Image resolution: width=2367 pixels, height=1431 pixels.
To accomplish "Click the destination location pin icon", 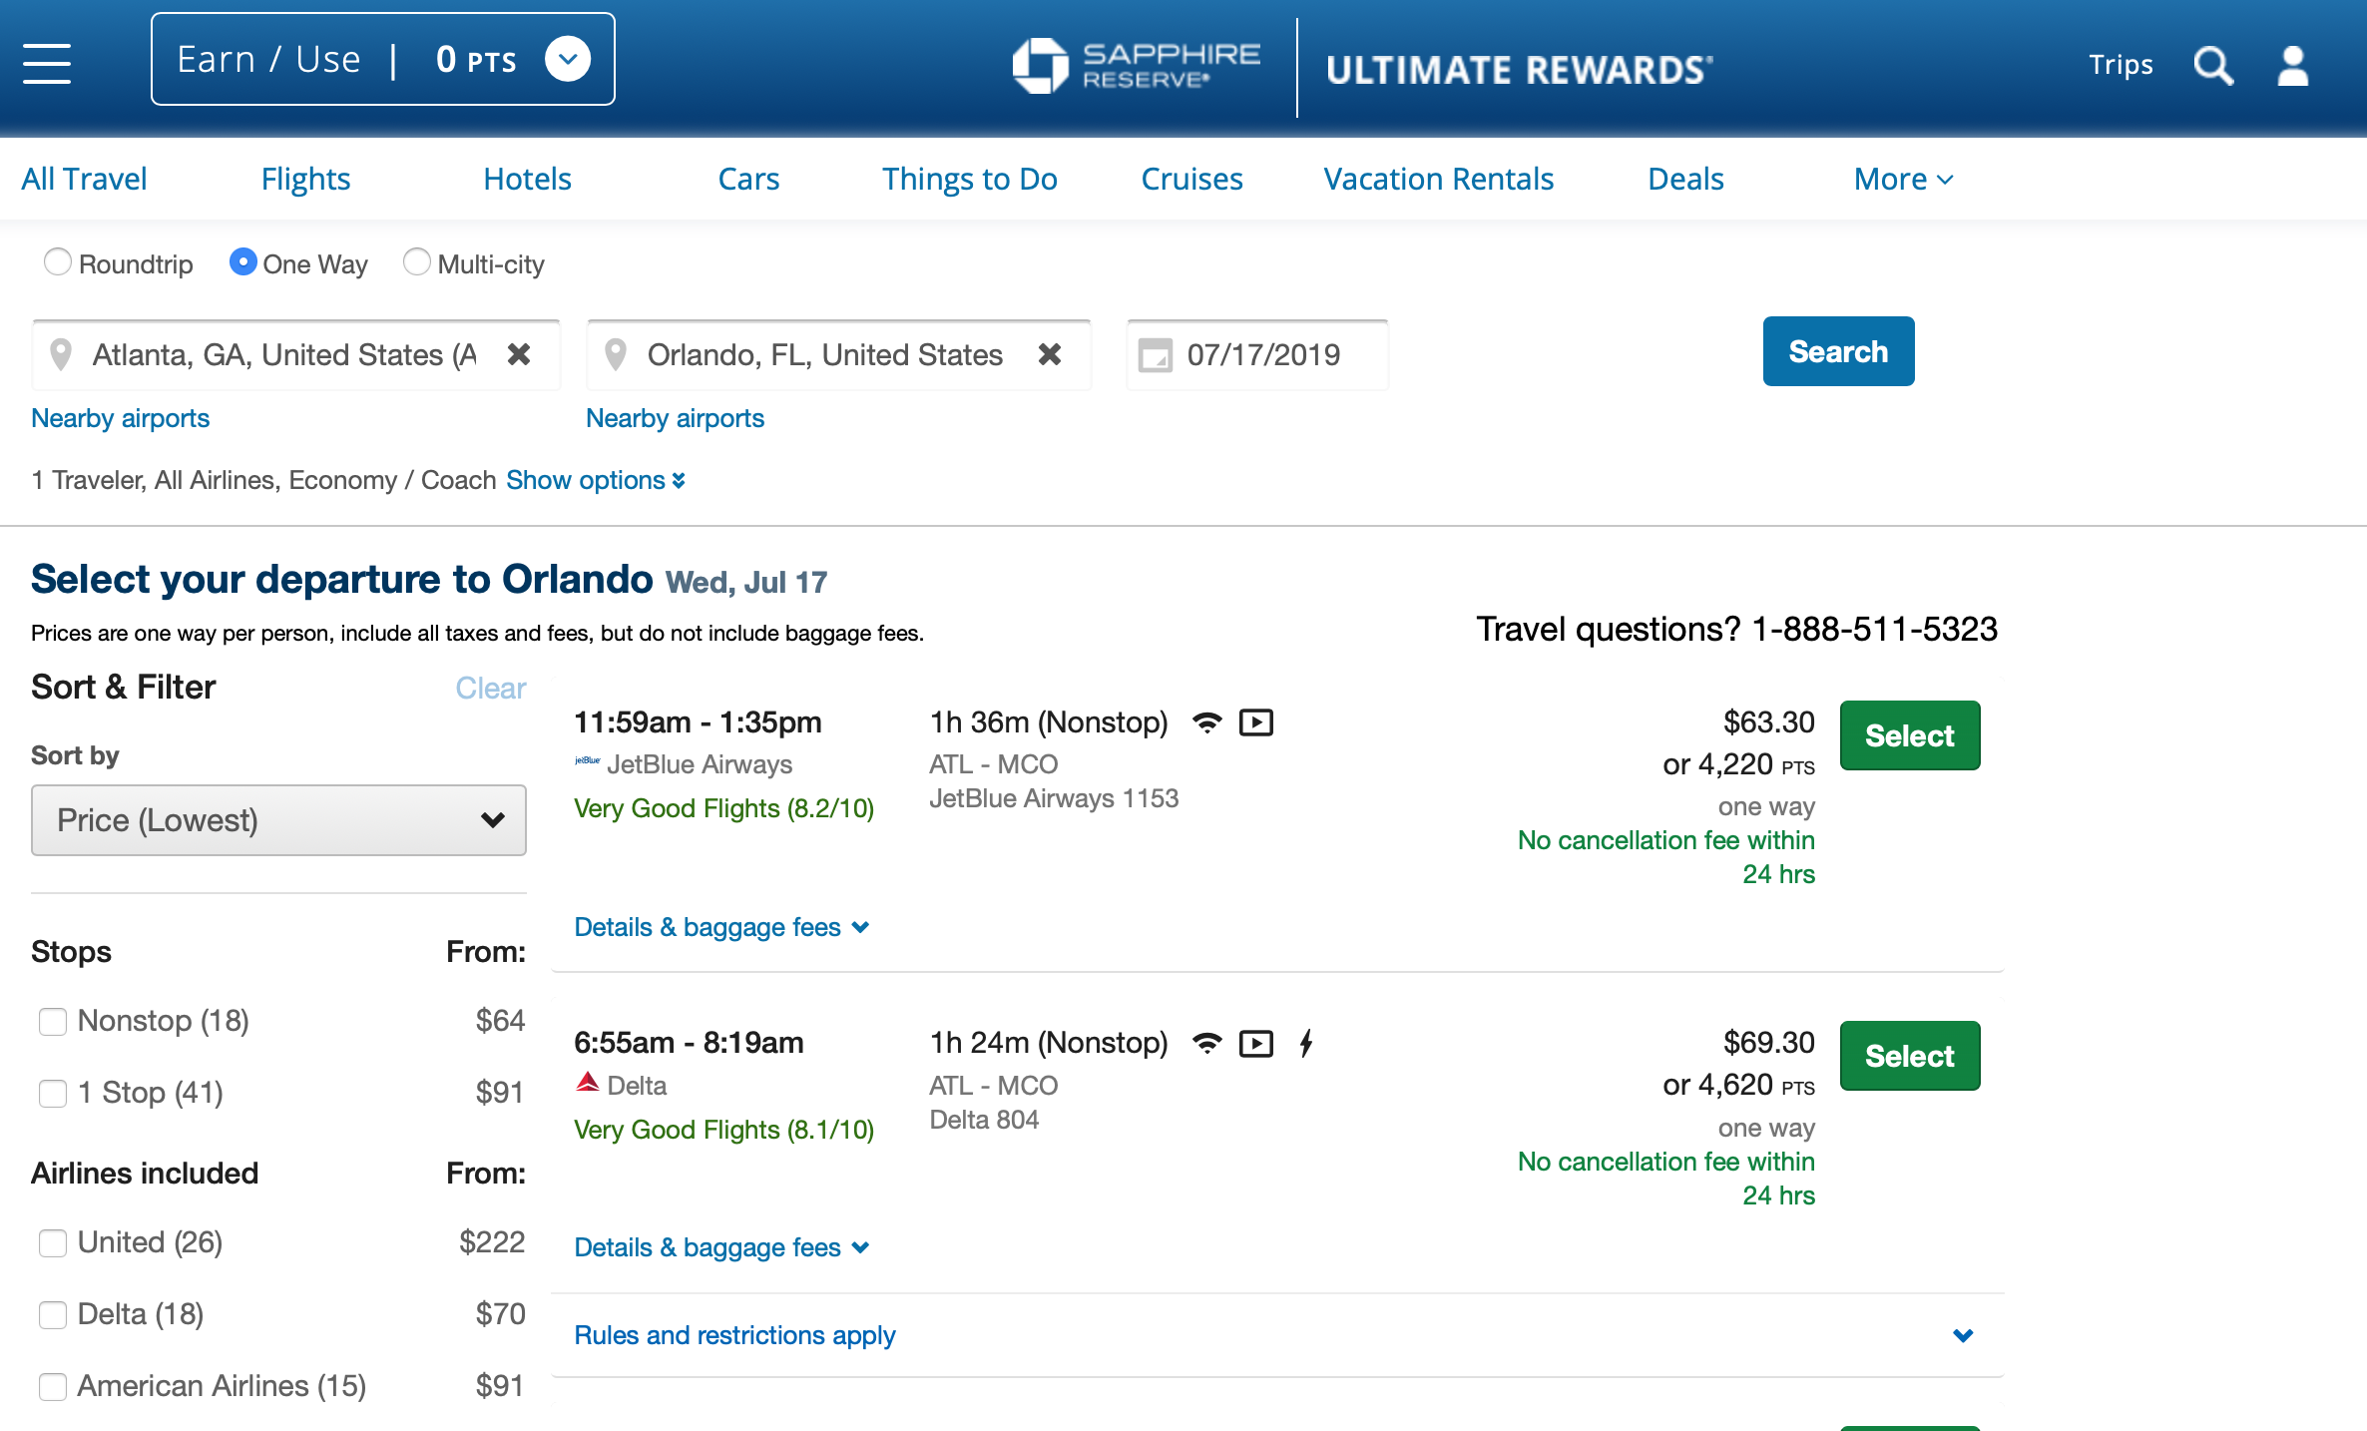I will 616,354.
